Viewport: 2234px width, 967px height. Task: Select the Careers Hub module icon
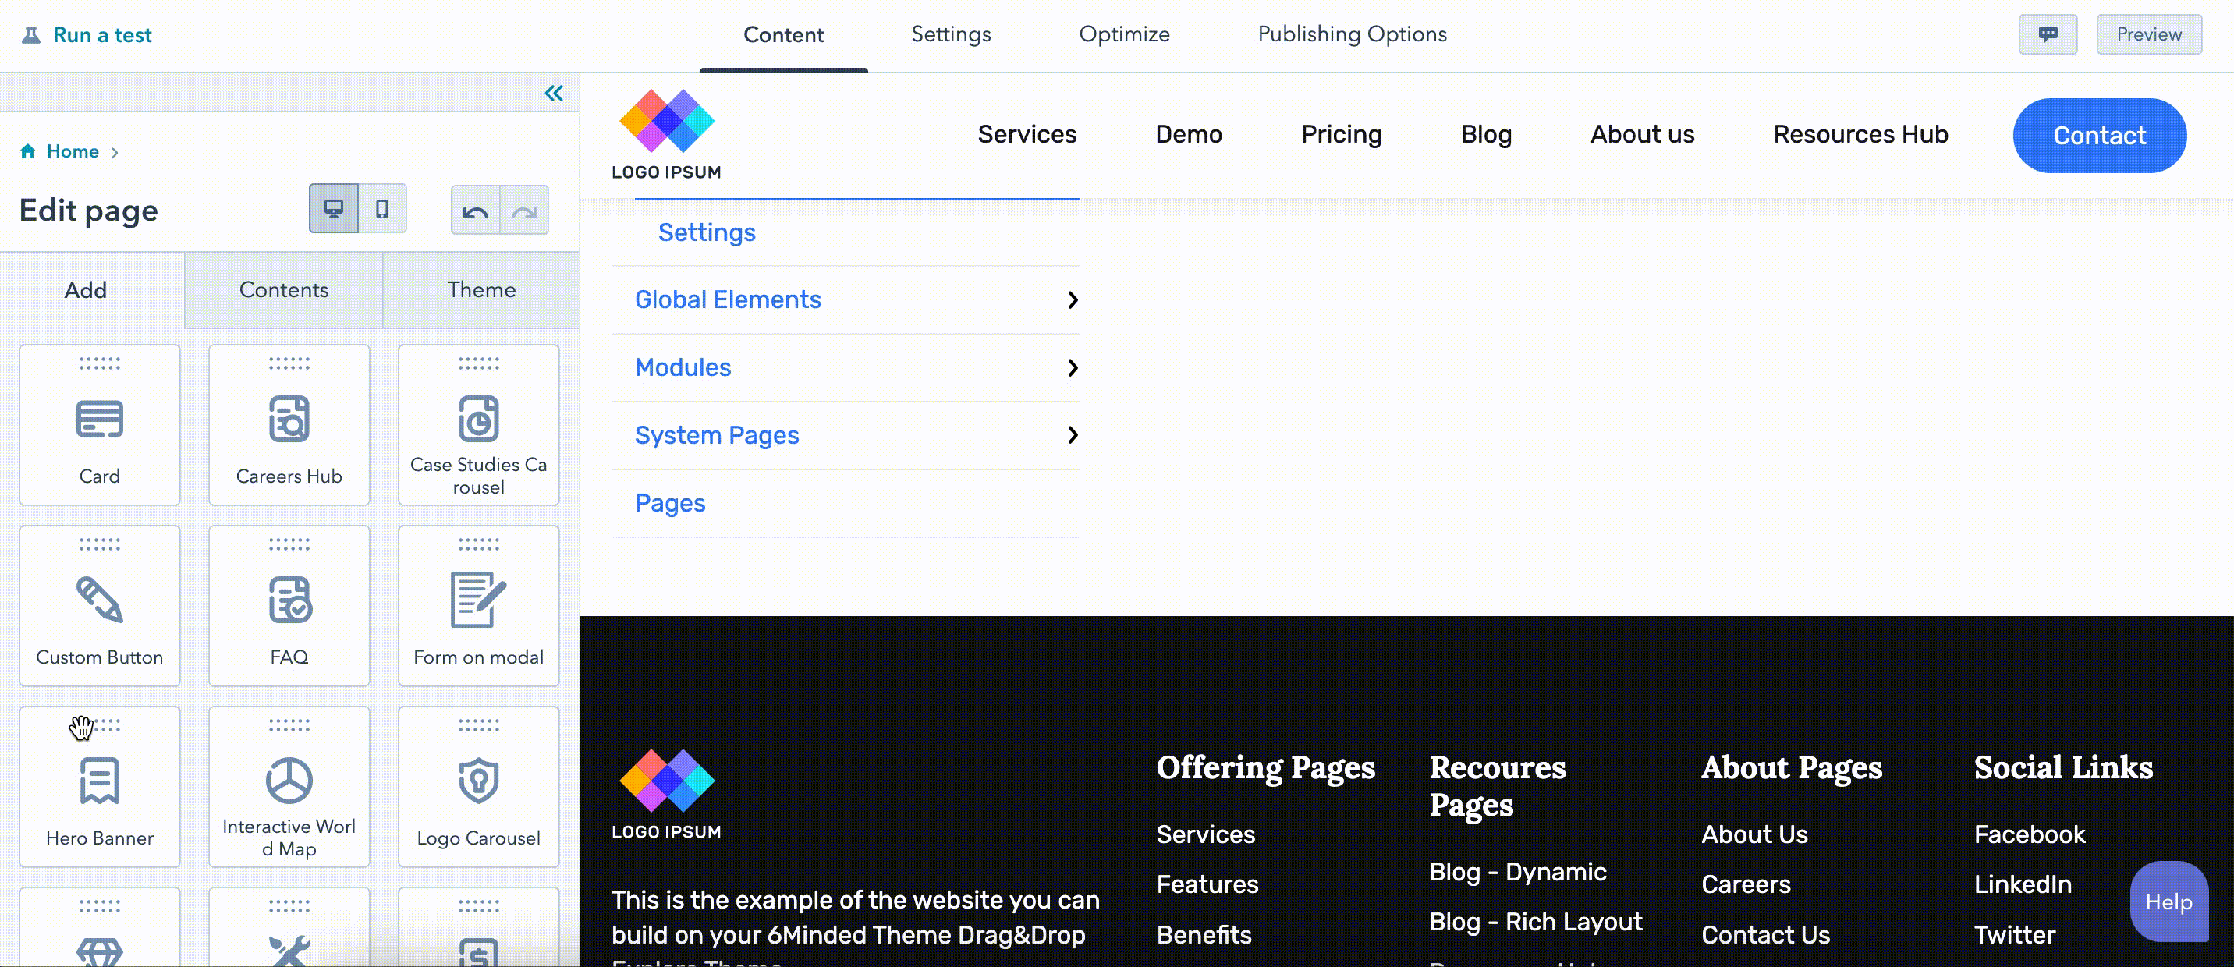[289, 419]
